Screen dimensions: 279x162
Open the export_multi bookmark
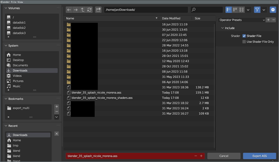(29, 108)
